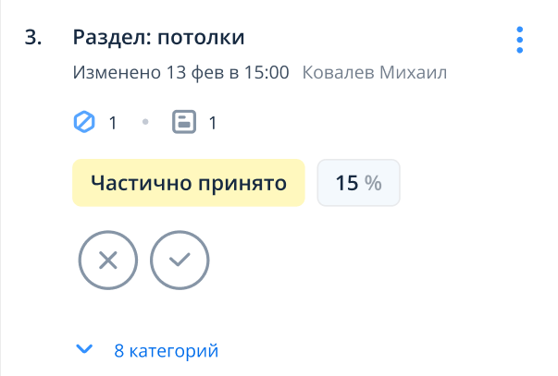Accept the section with the checkmark button
558x376 pixels.
(x=180, y=260)
